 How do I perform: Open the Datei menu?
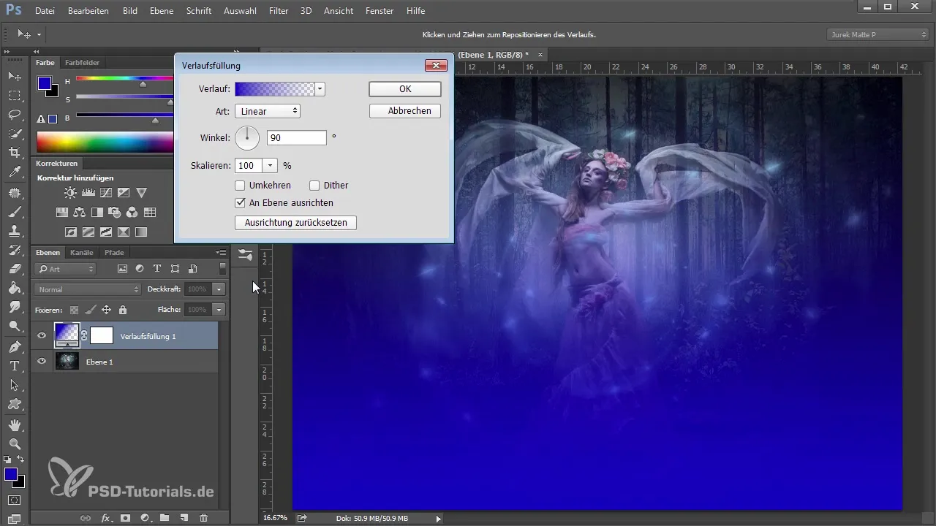[x=45, y=11]
